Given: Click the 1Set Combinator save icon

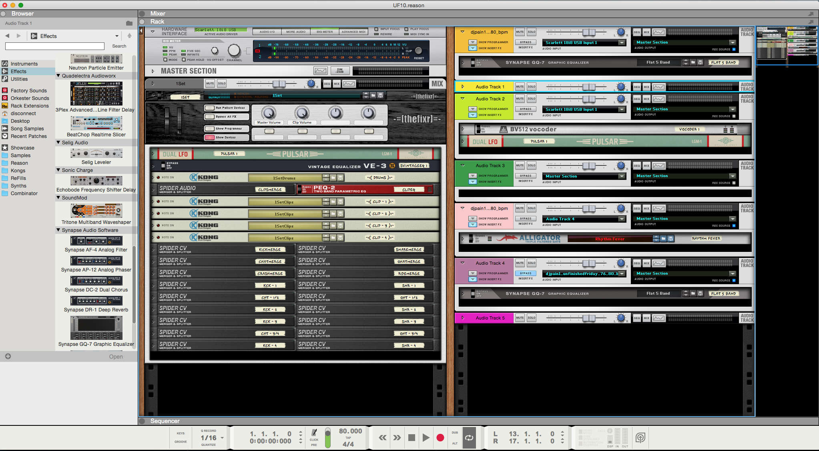Looking at the screenshot, I should tap(380, 95).
